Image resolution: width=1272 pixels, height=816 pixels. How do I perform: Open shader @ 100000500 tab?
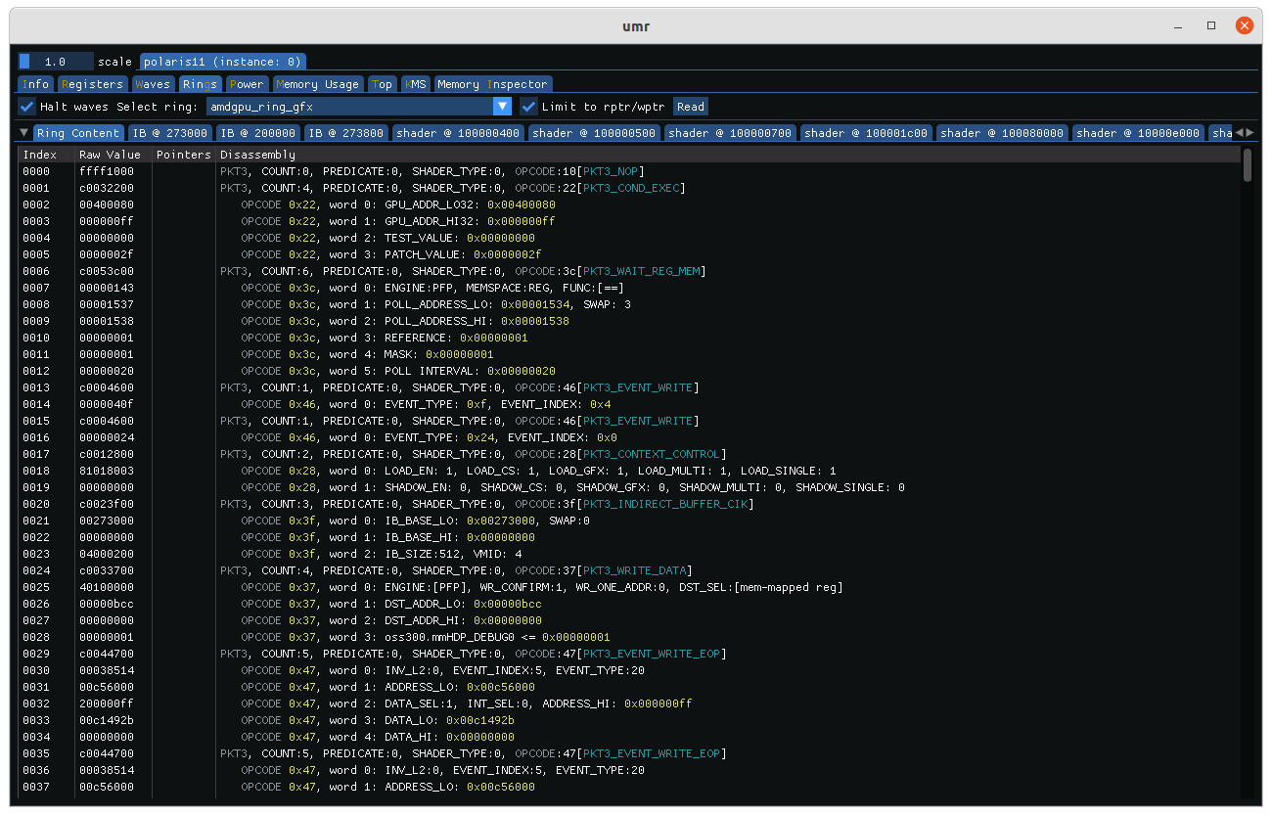tap(594, 133)
